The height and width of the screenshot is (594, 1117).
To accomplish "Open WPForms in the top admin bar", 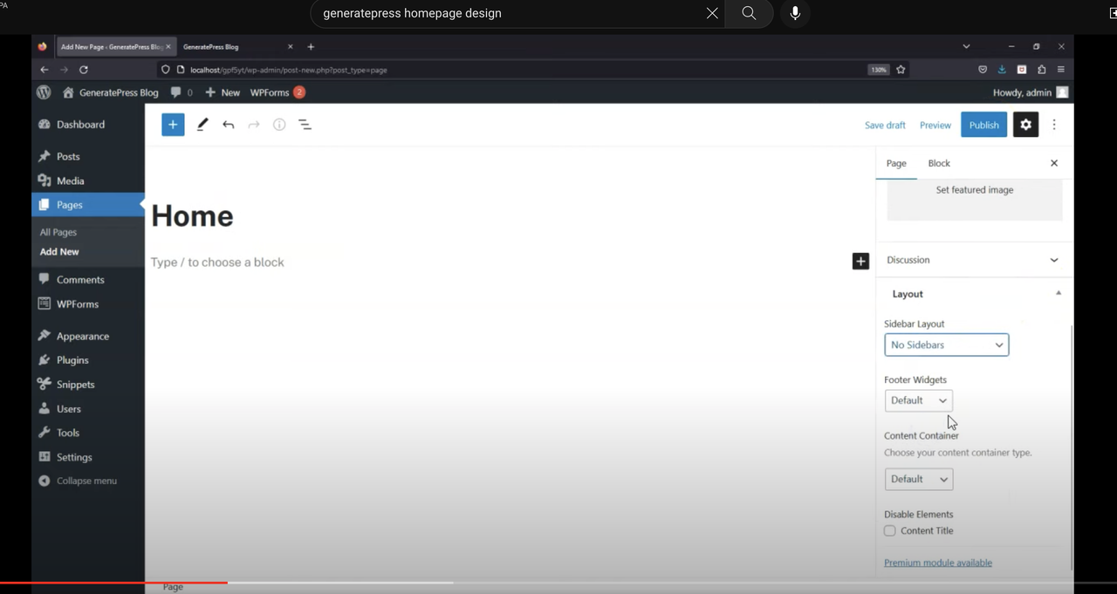I will 278,92.
